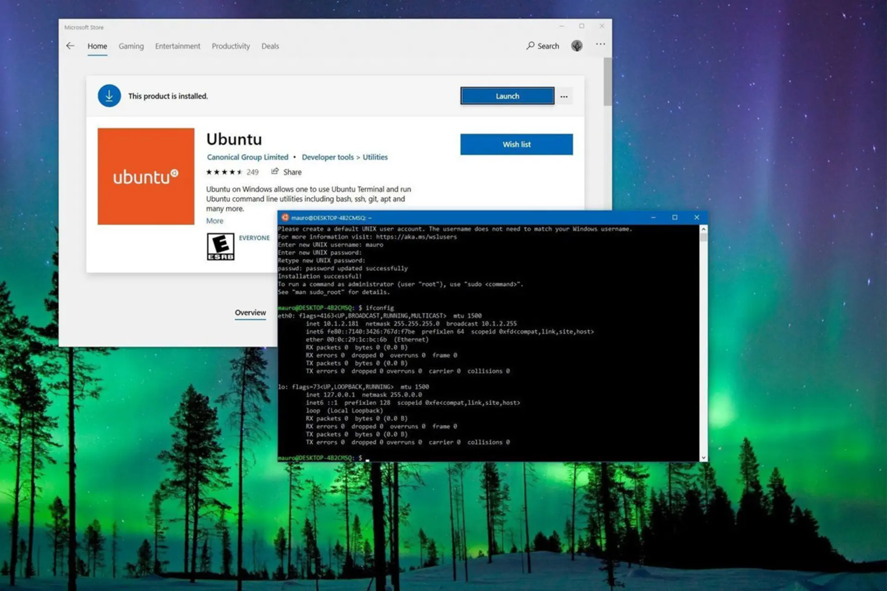Click the orange Ubuntu app logo
The height and width of the screenshot is (591, 887).
pyautogui.click(x=146, y=176)
